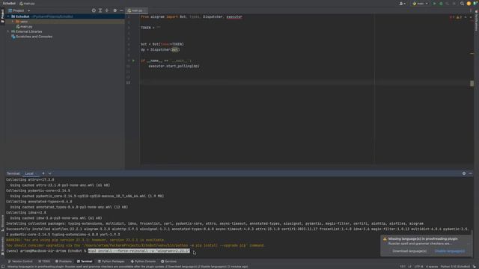Click the EchoBot breadcrumb in the navigation bar
The height and width of the screenshot is (269, 479).
[x=9, y=3]
